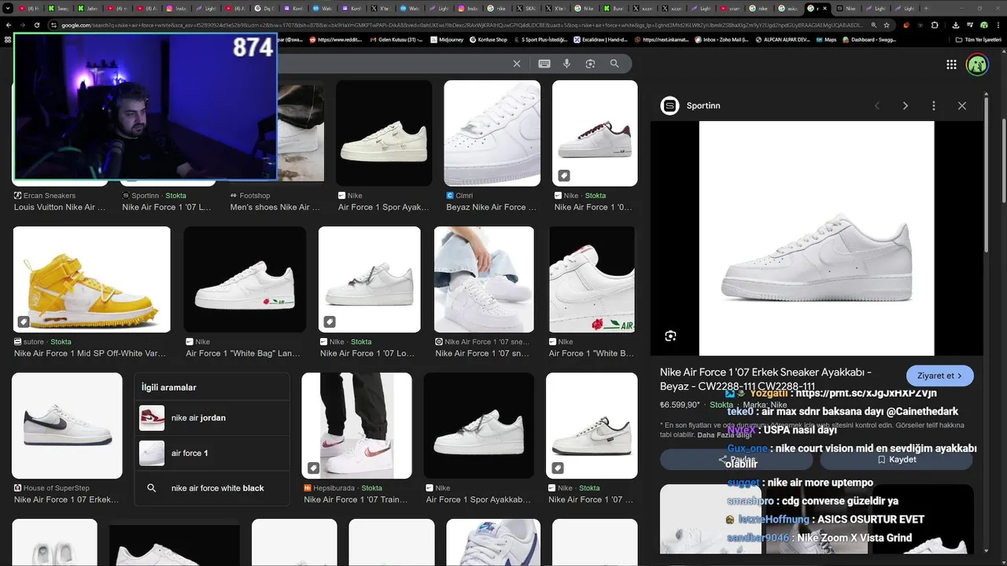
Task: Open the Inbox - Zoho Mail bookmark
Action: click(x=721, y=39)
